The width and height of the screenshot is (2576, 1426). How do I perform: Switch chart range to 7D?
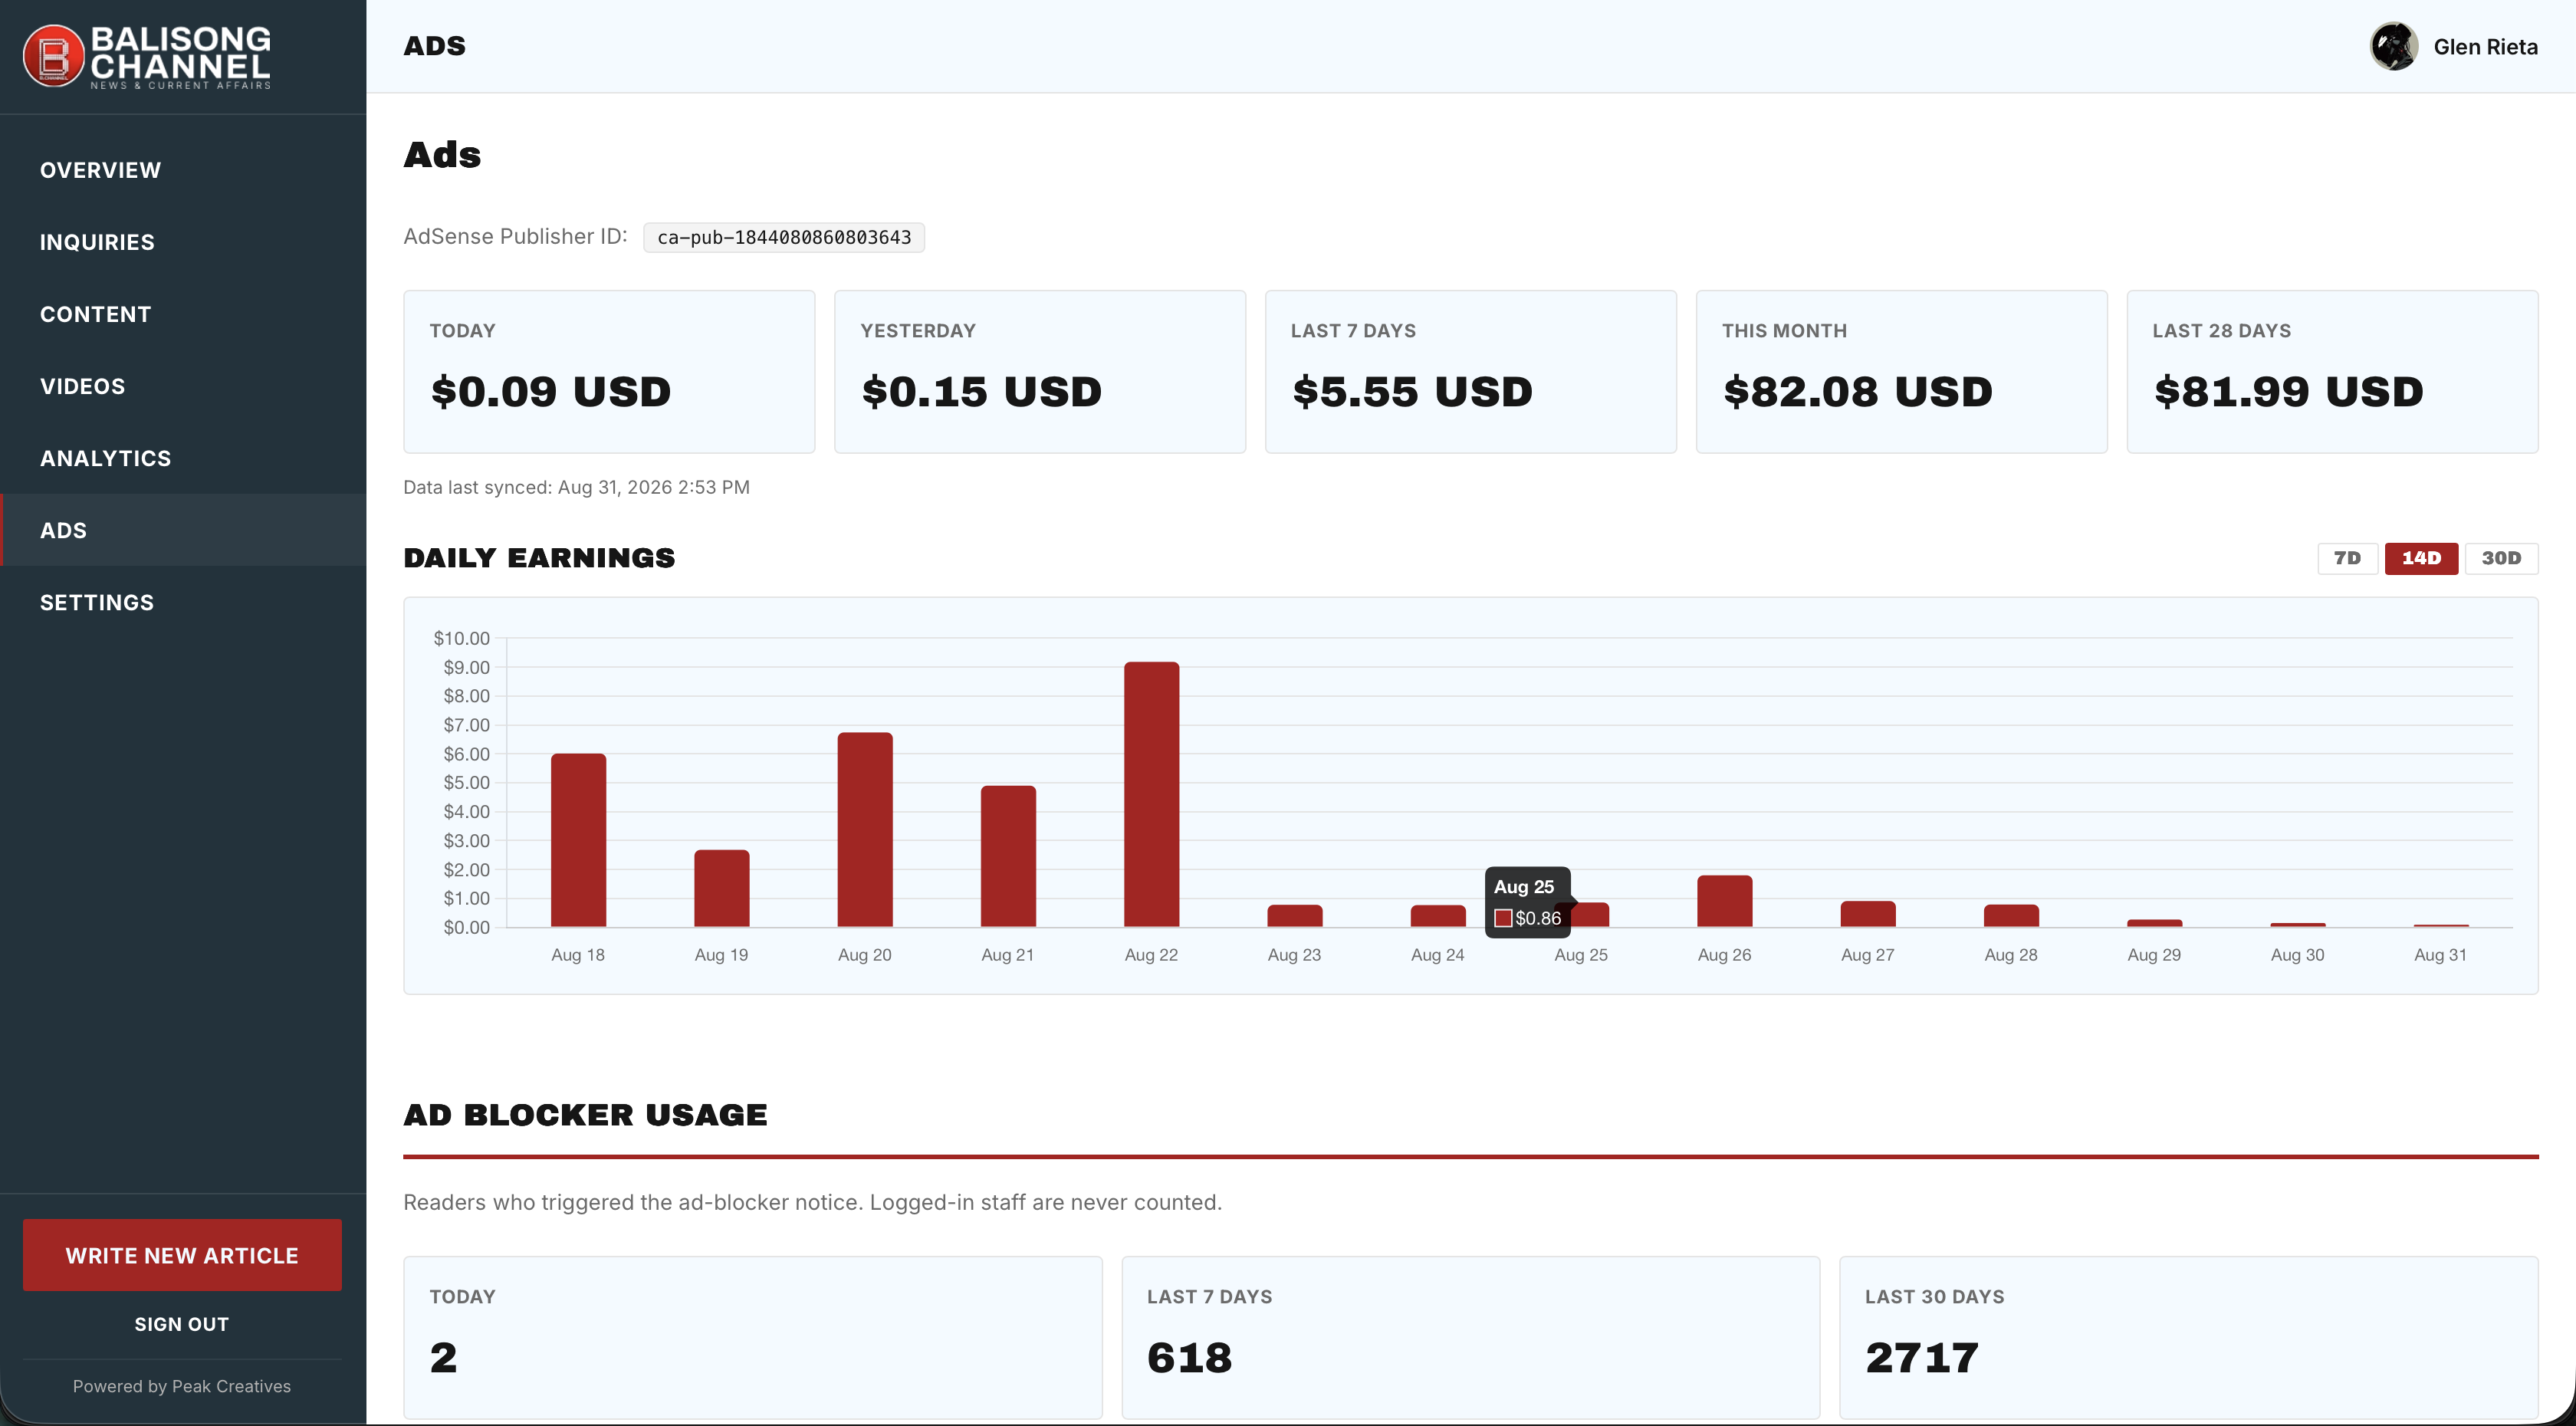2347,558
